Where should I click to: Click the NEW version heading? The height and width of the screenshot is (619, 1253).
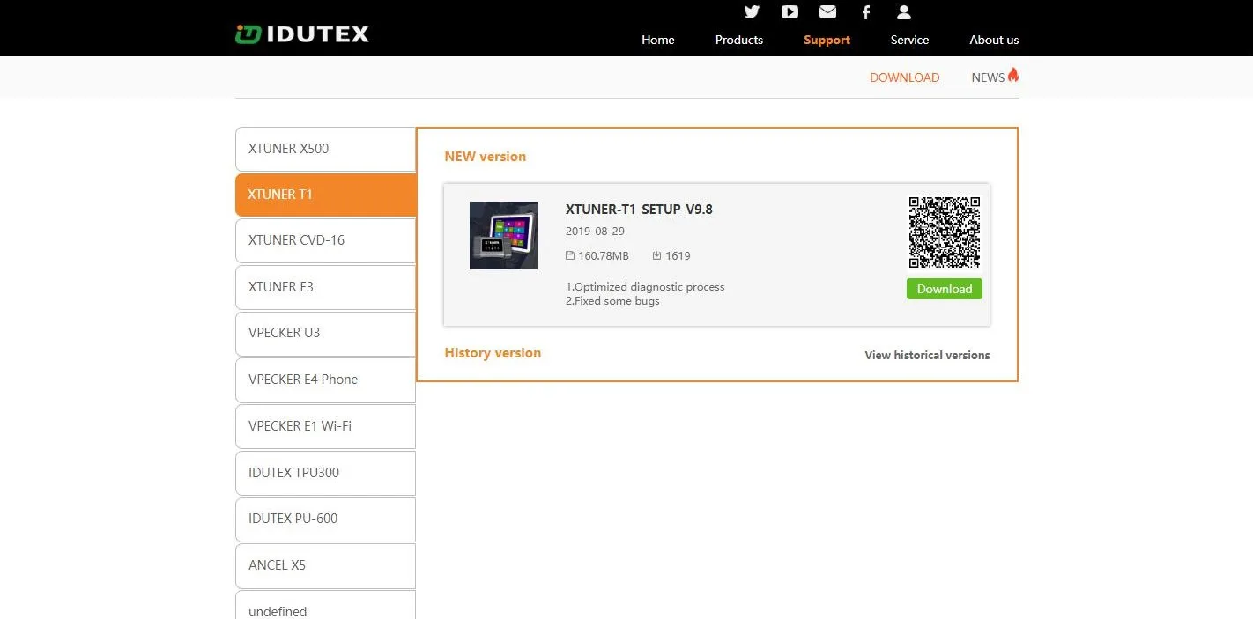[x=485, y=157]
